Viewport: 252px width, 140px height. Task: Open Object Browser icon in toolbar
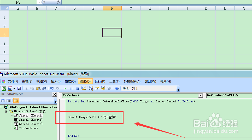click(x=103, y=89)
